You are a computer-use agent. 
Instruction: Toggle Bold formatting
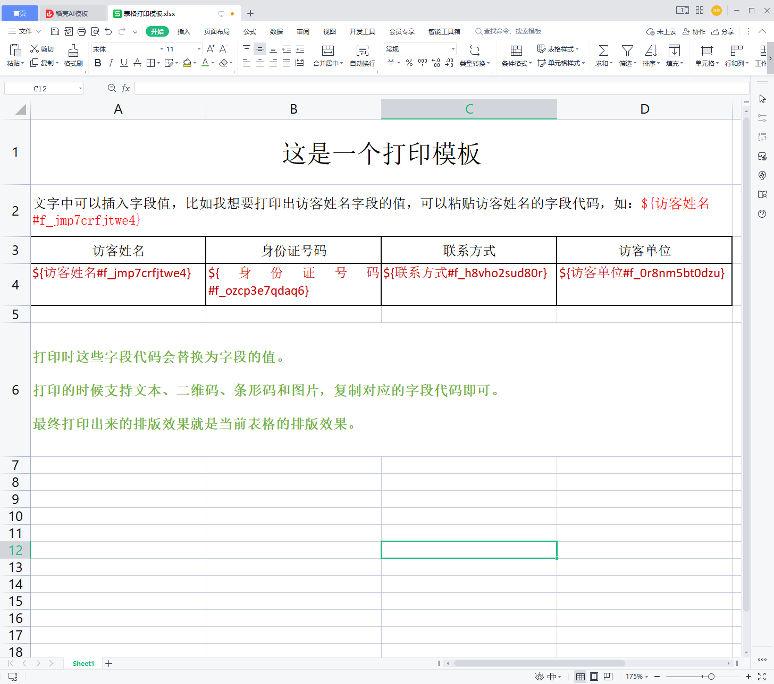click(x=98, y=63)
